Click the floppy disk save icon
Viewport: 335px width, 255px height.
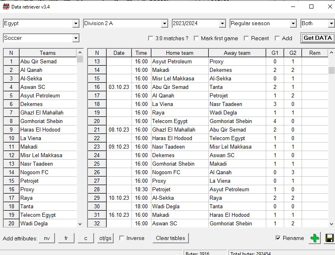click(x=329, y=238)
